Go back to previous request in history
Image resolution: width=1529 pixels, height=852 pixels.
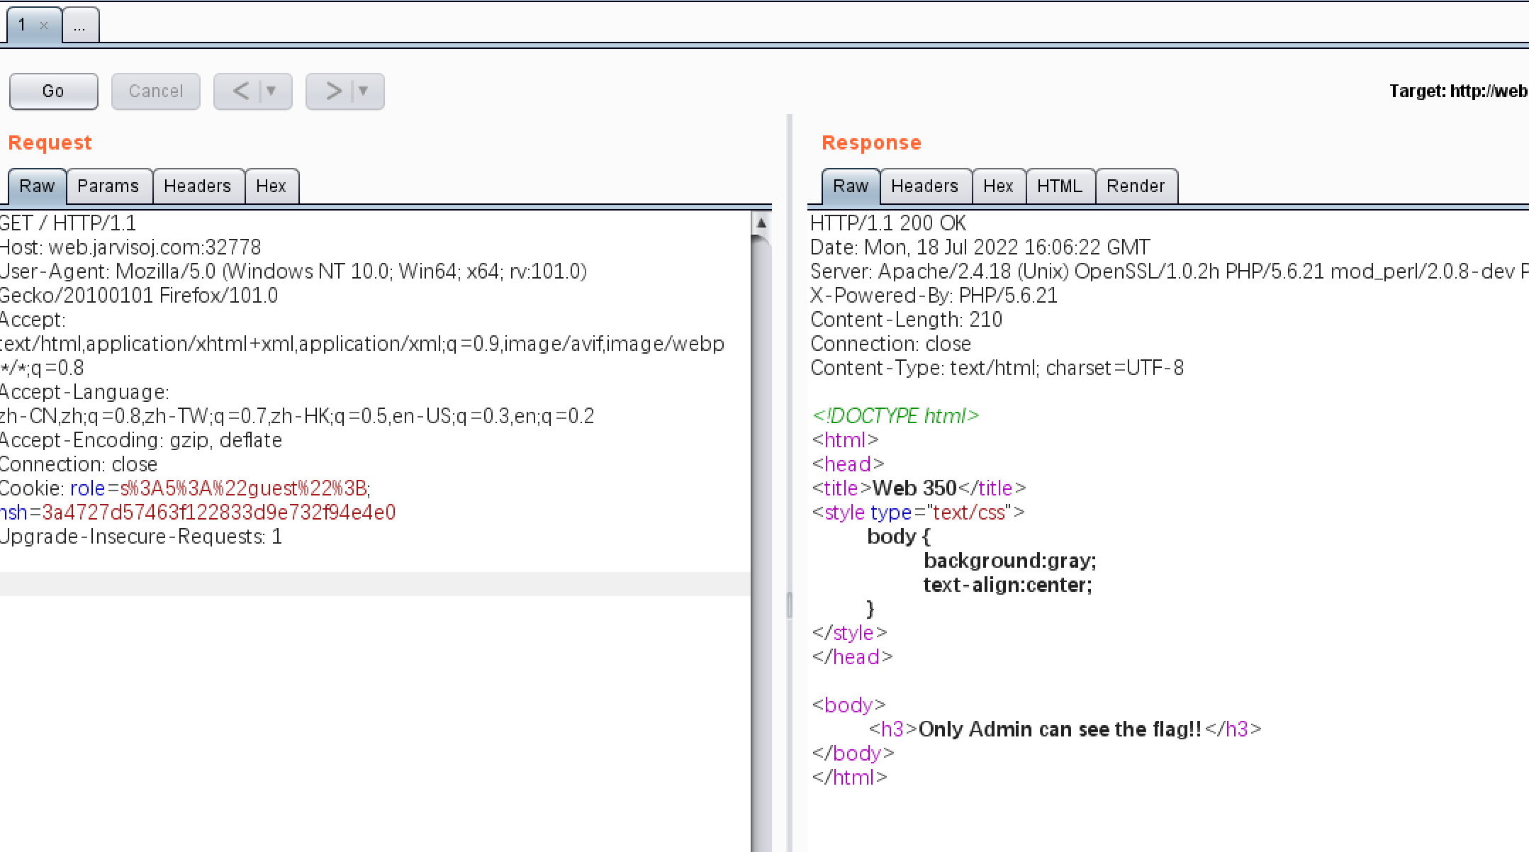point(241,91)
